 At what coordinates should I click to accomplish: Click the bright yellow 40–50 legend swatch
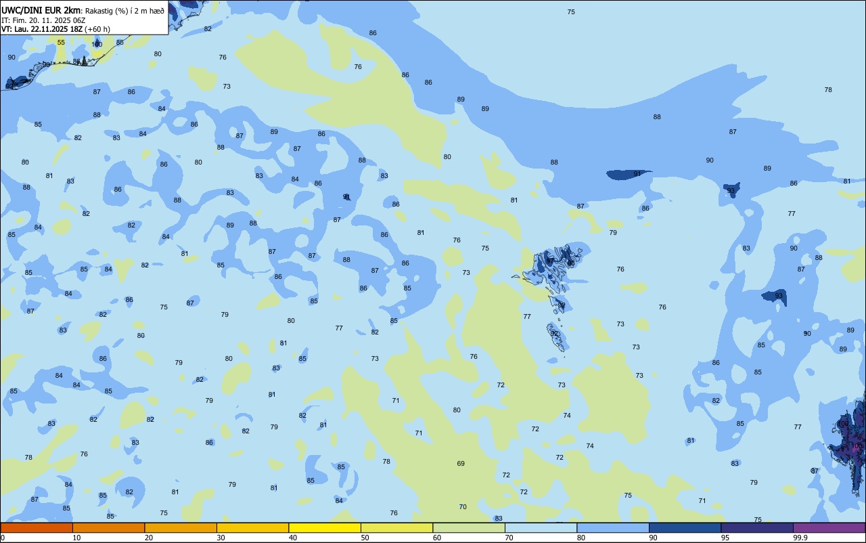(x=325, y=527)
